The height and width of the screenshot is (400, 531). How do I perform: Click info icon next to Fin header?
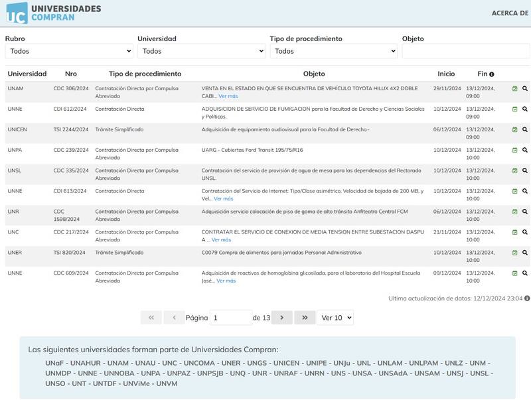(x=492, y=74)
